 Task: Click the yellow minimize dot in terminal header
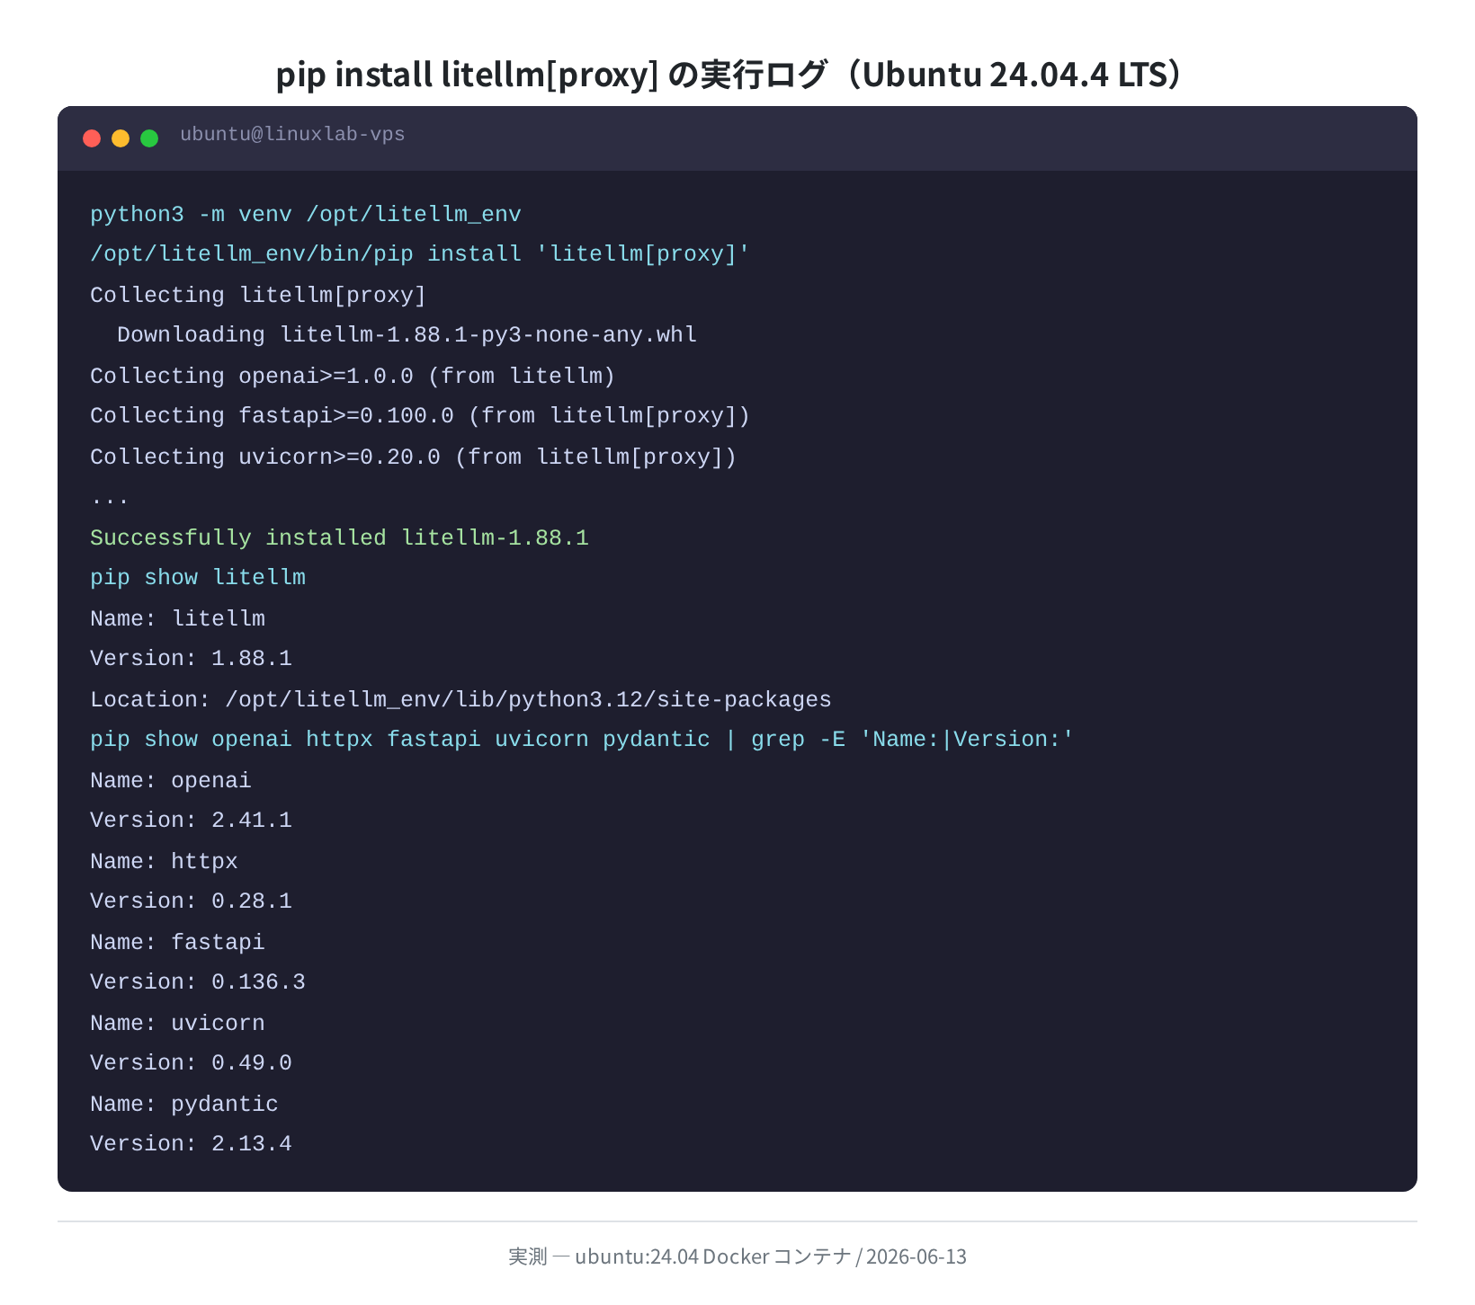click(121, 138)
